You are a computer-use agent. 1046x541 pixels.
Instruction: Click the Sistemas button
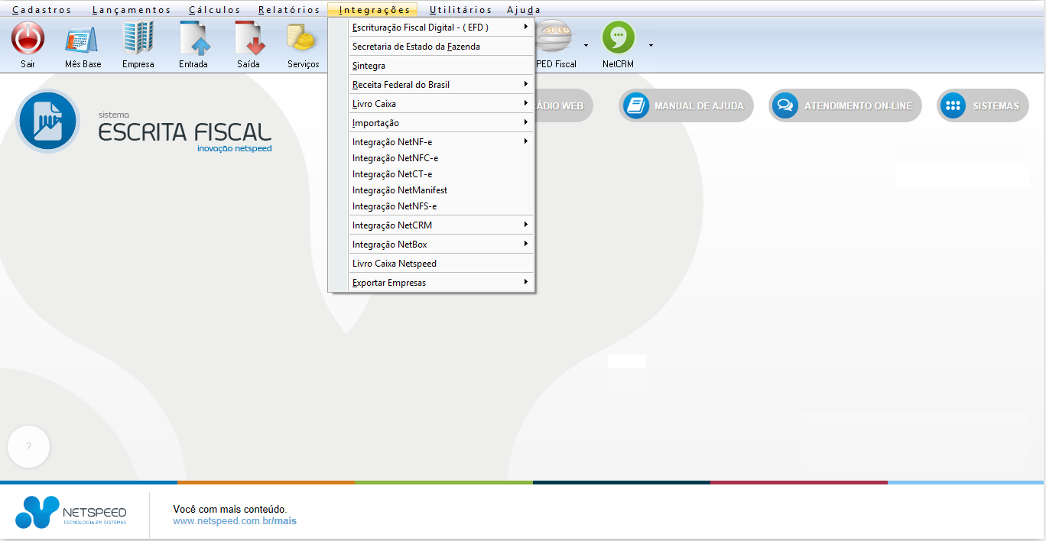pos(983,105)
